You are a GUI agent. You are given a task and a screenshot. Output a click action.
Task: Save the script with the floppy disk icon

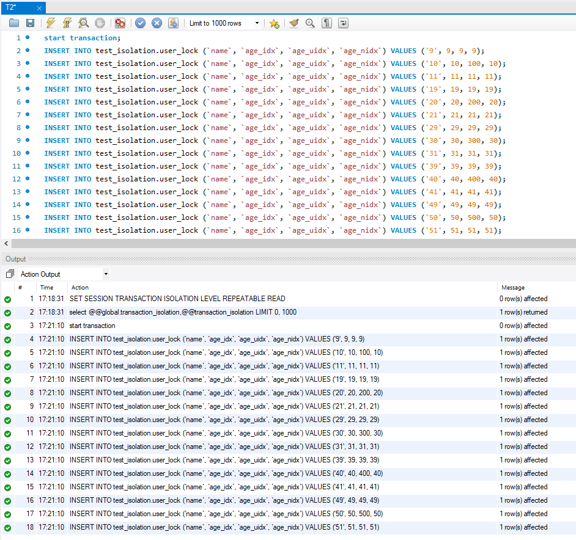click(x=30, y=23)
